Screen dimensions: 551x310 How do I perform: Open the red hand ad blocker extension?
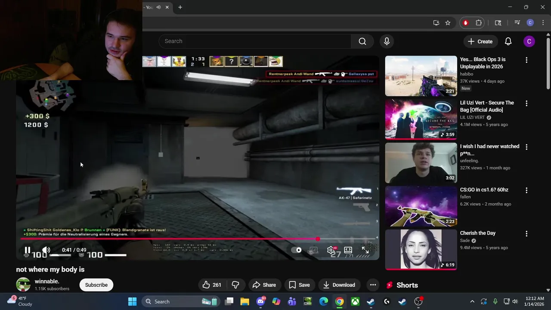[x=465, y=23]
